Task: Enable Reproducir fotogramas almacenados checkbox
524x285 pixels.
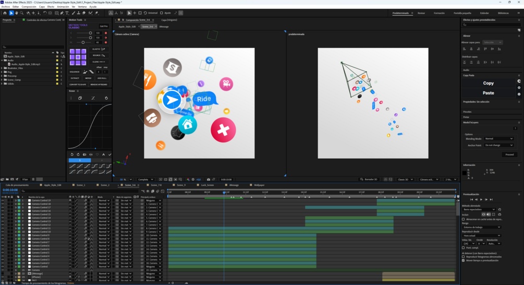Action: [463, 257]
